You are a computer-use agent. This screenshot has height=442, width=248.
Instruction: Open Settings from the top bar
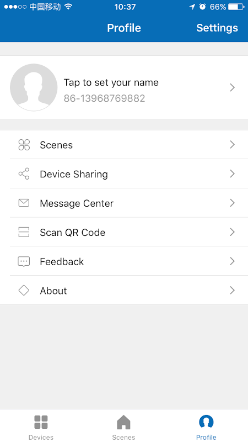pyautogui.click(x=217, y=28)
